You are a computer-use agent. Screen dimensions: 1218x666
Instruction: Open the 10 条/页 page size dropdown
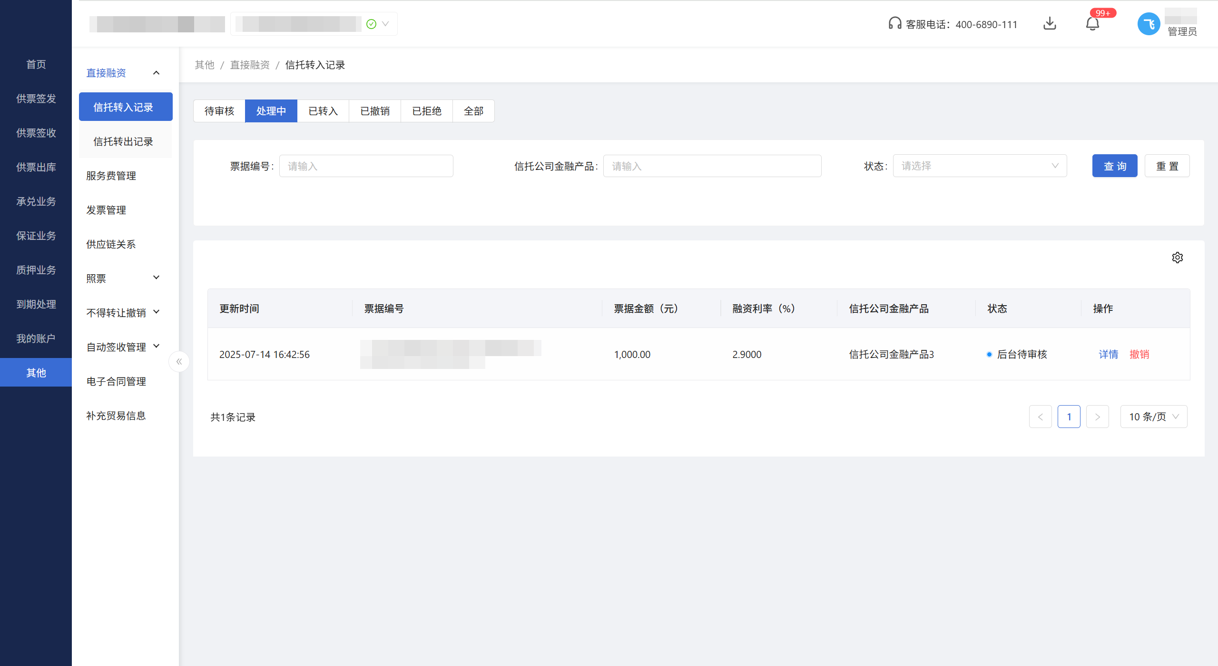tap(1153, 417)
